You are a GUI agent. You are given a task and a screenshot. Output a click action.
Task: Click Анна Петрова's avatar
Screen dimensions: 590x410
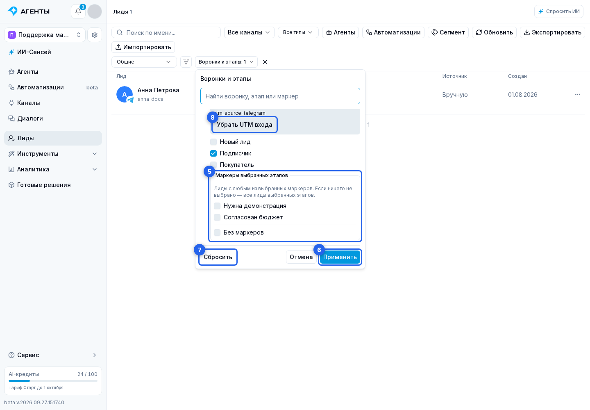tap(125, 94)
